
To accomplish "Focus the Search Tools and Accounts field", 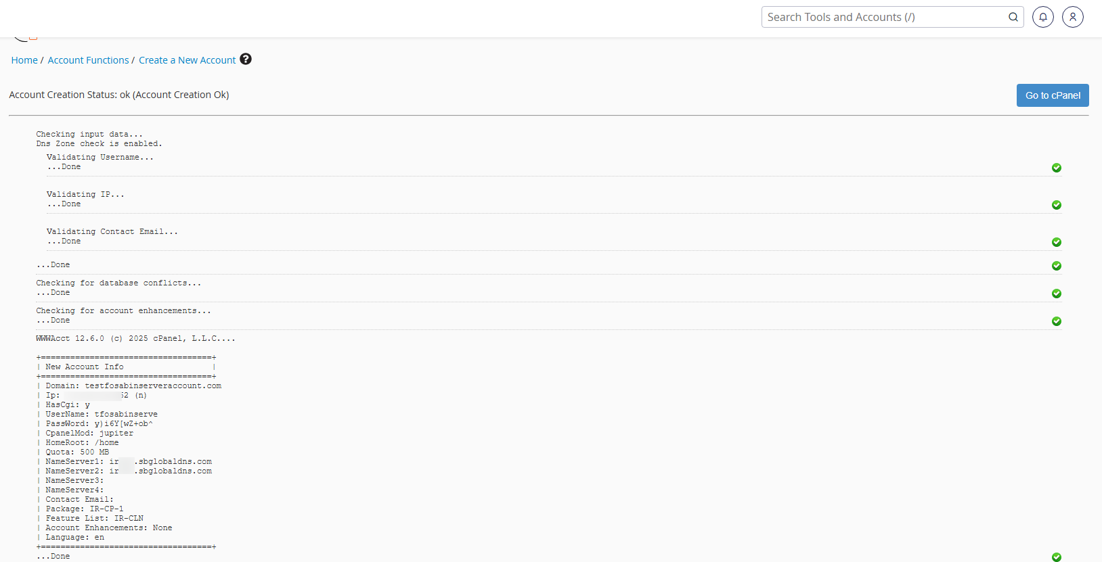I will pyautogui.click(x=892, y=17).
